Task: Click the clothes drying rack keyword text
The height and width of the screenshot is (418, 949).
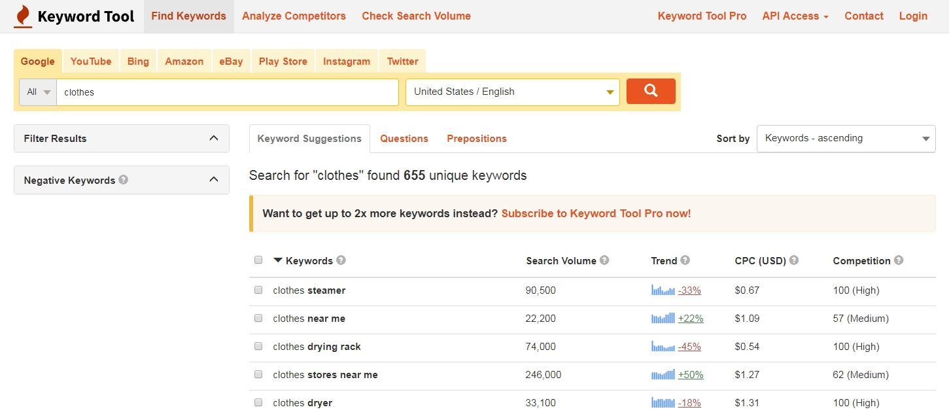Action: [317, 347]
